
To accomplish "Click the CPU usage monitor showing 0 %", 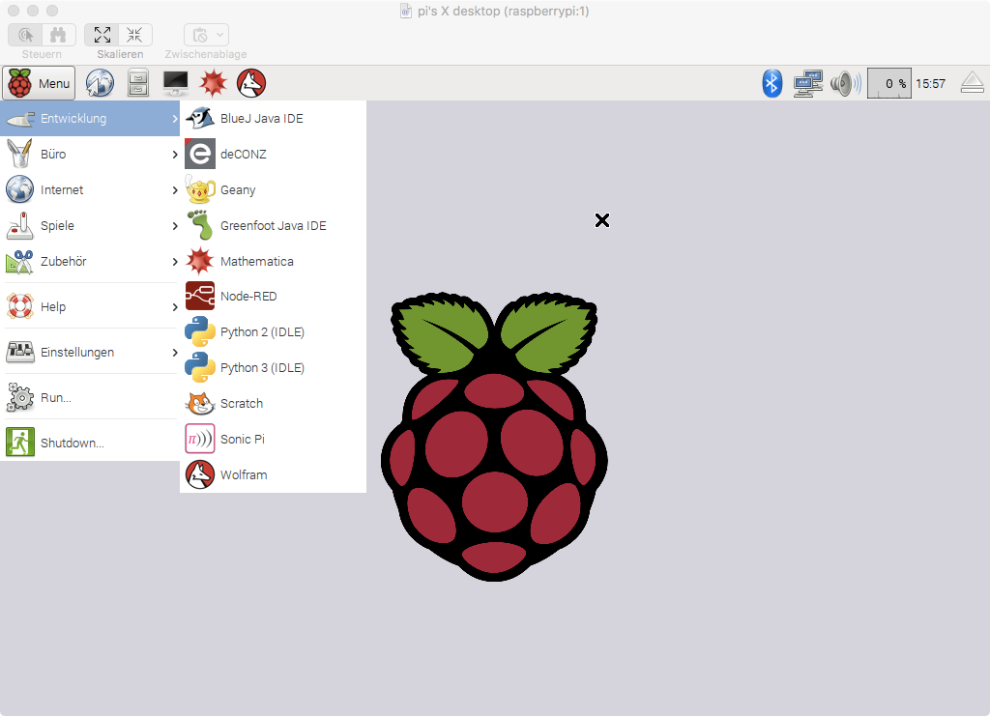I will coord(888,83).
